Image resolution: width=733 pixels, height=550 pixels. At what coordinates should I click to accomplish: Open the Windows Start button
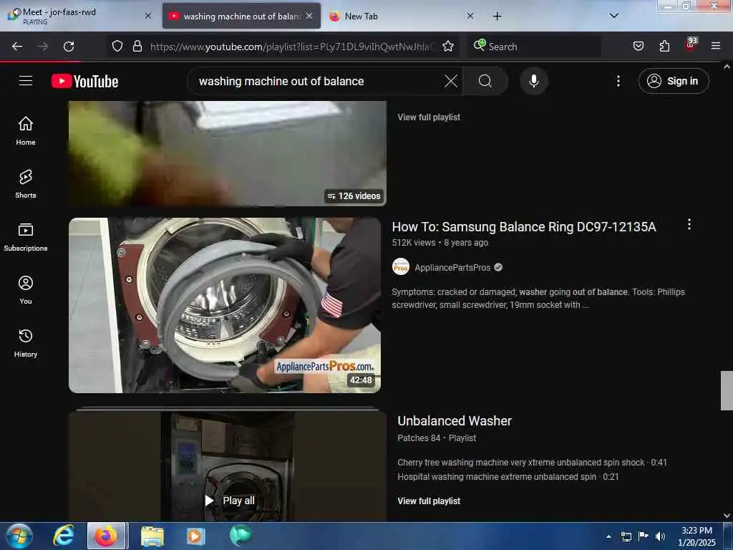coord(19,536)
